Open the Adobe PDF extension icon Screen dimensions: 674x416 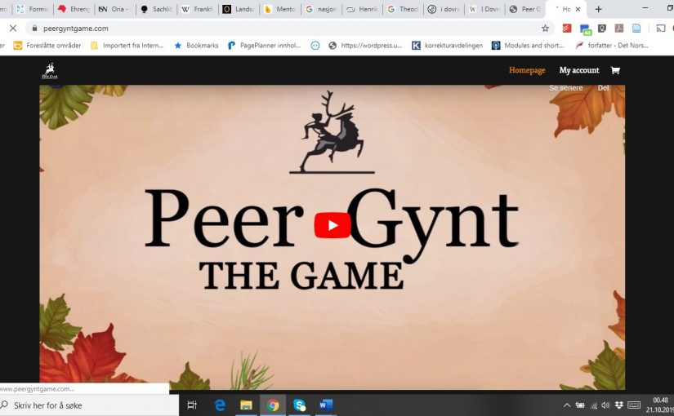619,29
